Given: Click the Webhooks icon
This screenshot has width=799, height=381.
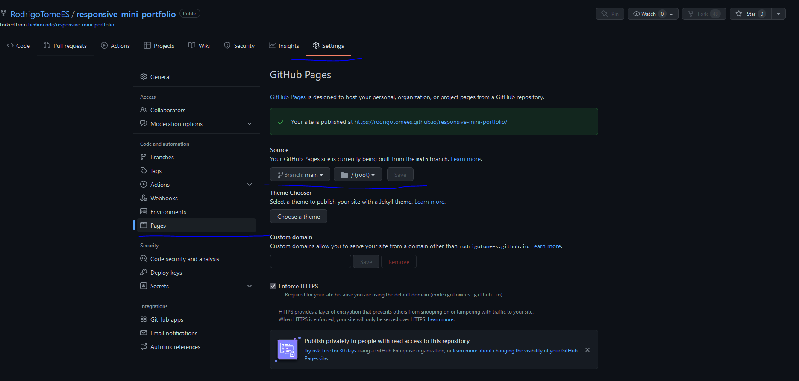Looking at the screenshot, I should click(144, 198).
